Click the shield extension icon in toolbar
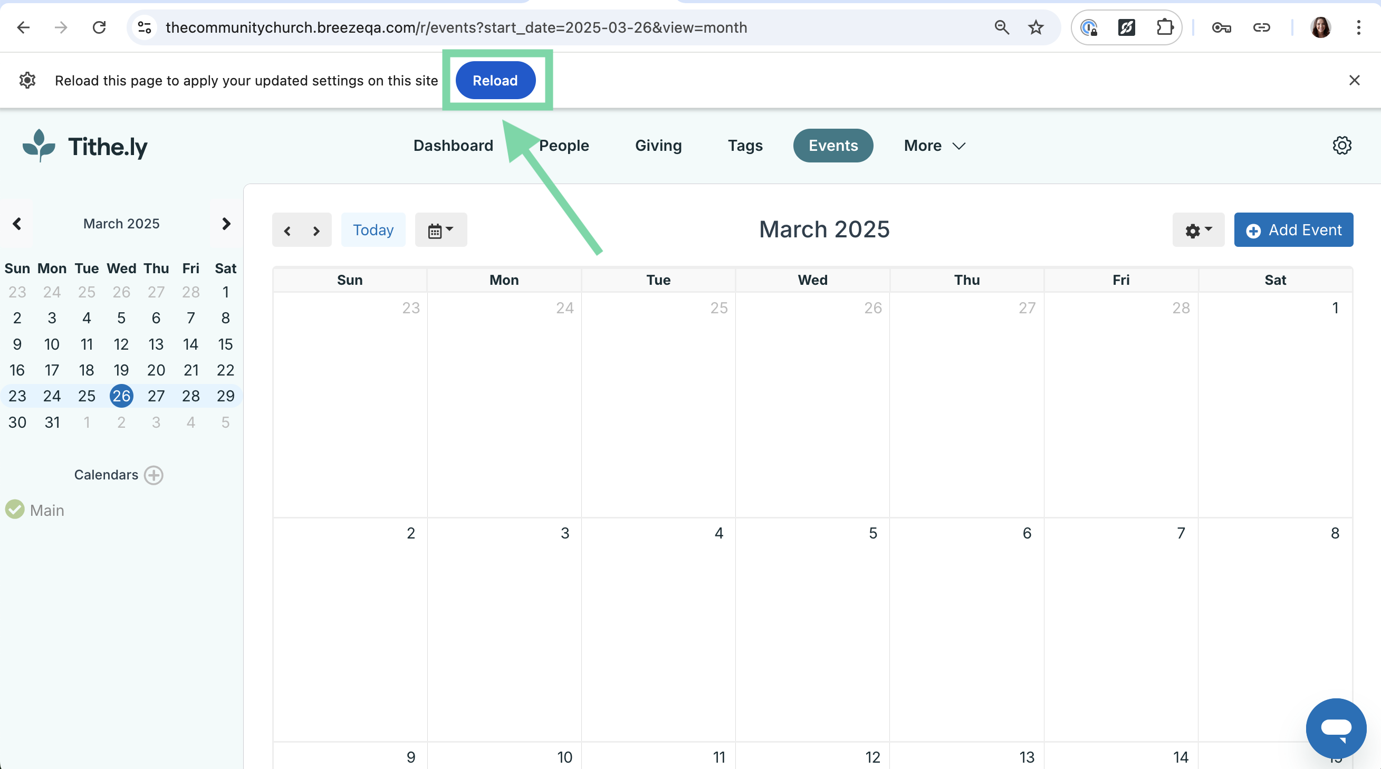 pyautogui.click(x=1089, y=27)
